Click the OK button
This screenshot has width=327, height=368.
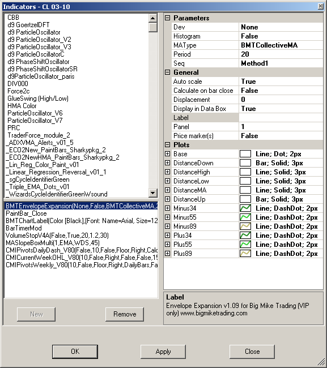[75, 352]
